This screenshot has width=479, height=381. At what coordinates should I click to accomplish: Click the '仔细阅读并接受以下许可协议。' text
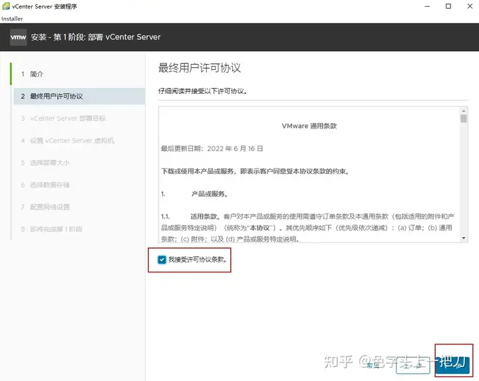[x=202, y=91]
